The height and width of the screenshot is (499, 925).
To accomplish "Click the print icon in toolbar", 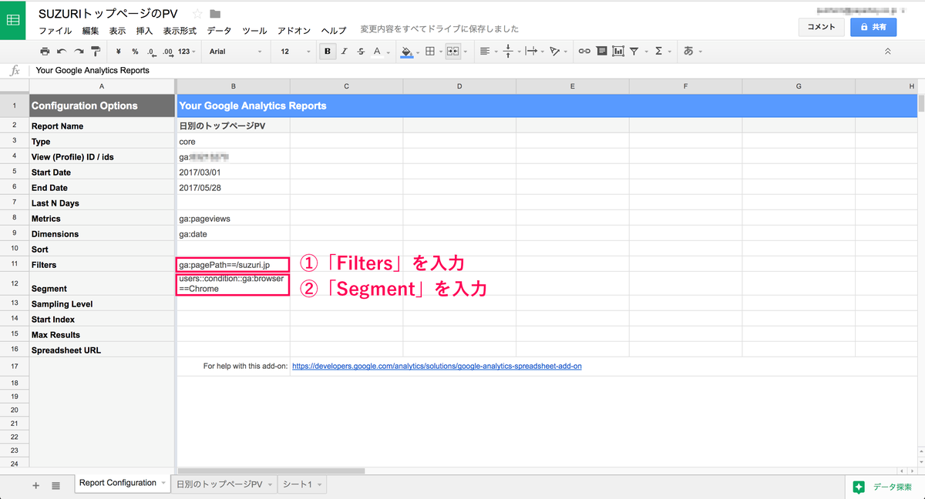I will (45, 52).
